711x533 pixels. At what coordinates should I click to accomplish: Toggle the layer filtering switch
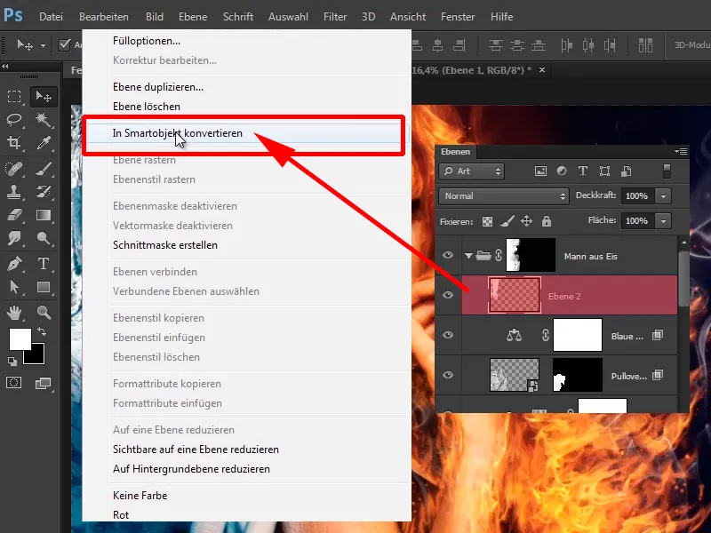pos(667,171)
